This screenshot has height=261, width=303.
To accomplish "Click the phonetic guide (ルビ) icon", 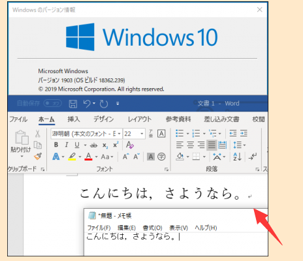I will pyautogui.click(x=151, y=133).
